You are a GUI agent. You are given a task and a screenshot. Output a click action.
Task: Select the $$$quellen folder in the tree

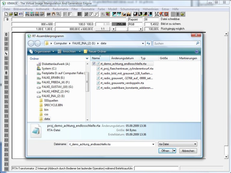pyautogui.click(x=50, y=100)
